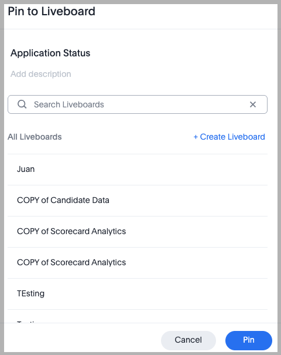Cancel the Pin to Liveboard dialog
Image resolution: width=281 pixels, height=355 pixels.
(x=189, y=340)
